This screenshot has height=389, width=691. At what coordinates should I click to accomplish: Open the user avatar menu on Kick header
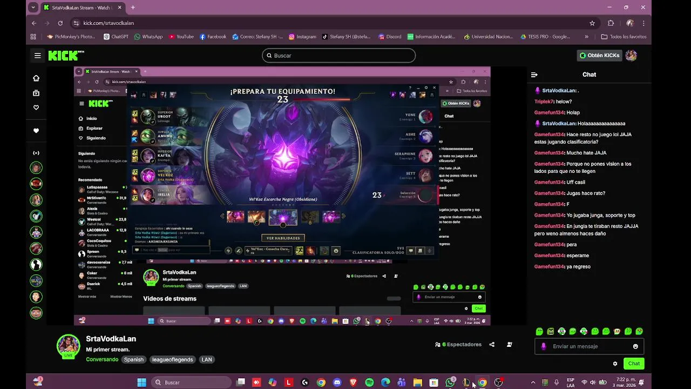pos(631,56)
